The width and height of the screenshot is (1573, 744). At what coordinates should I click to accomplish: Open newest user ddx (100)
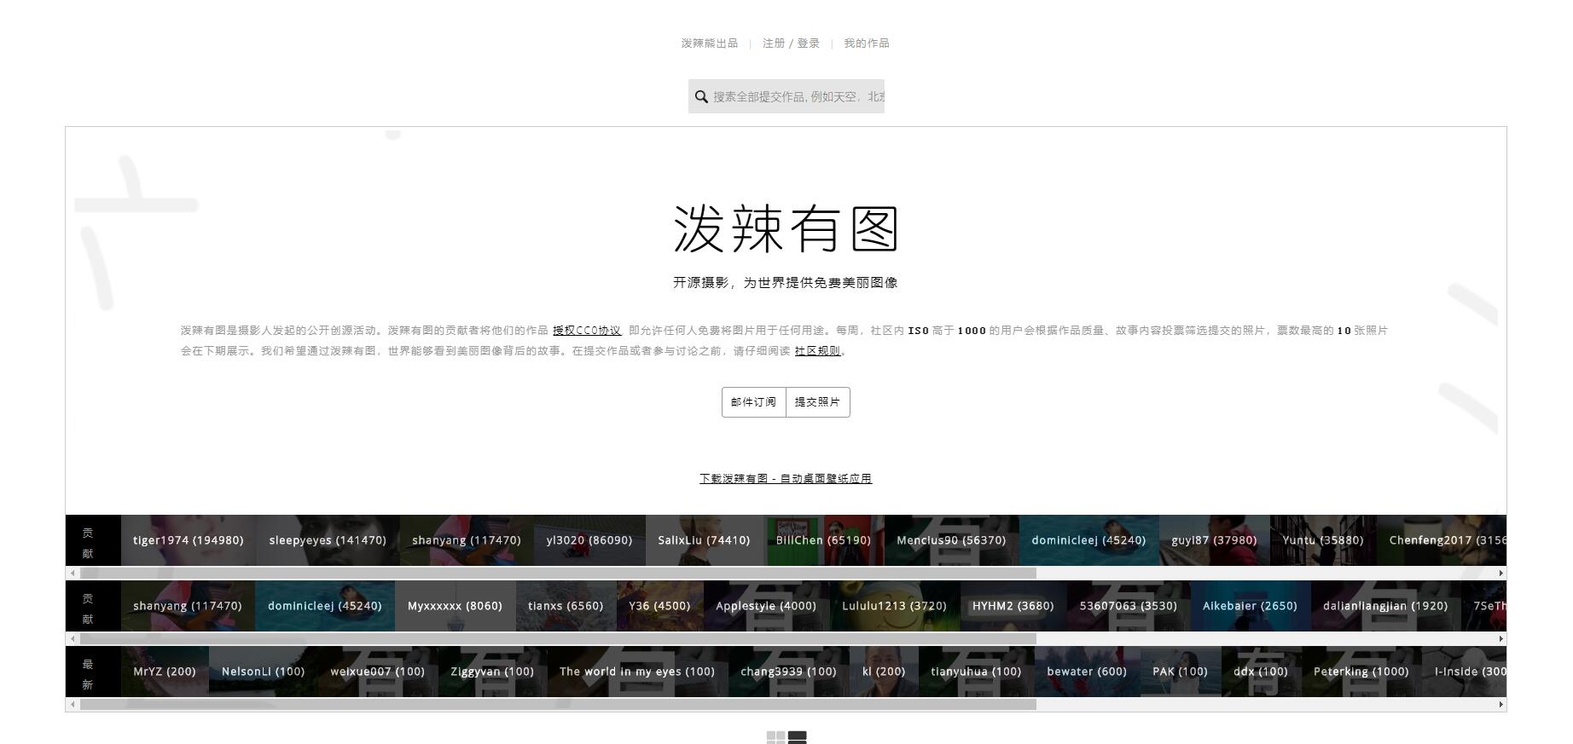pyautogui.click(x=1261, y=672)
